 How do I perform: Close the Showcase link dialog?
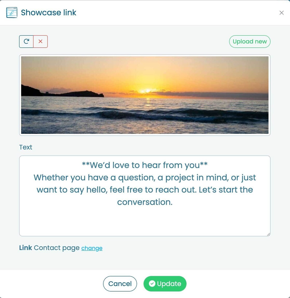pyautogui.click(x=281, y=13)
